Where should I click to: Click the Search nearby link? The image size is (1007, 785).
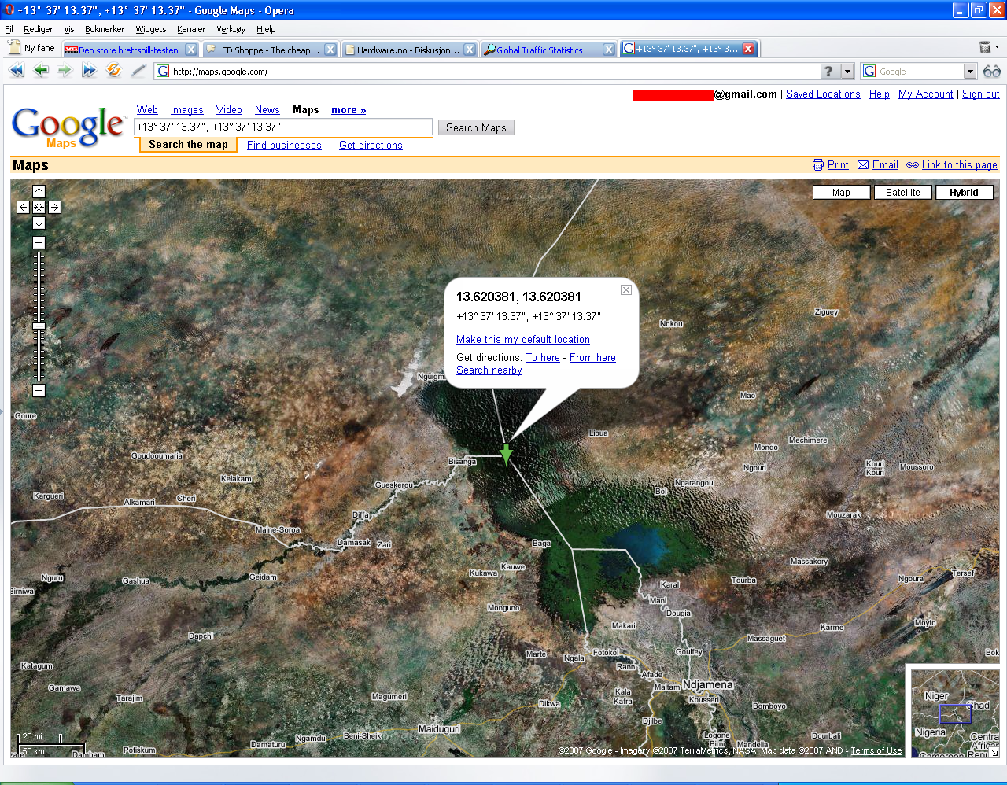[489, 370]
